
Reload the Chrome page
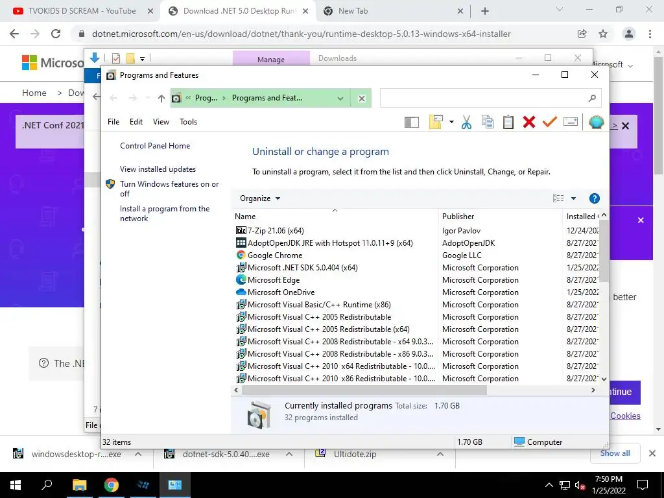[x=56, y=34]
